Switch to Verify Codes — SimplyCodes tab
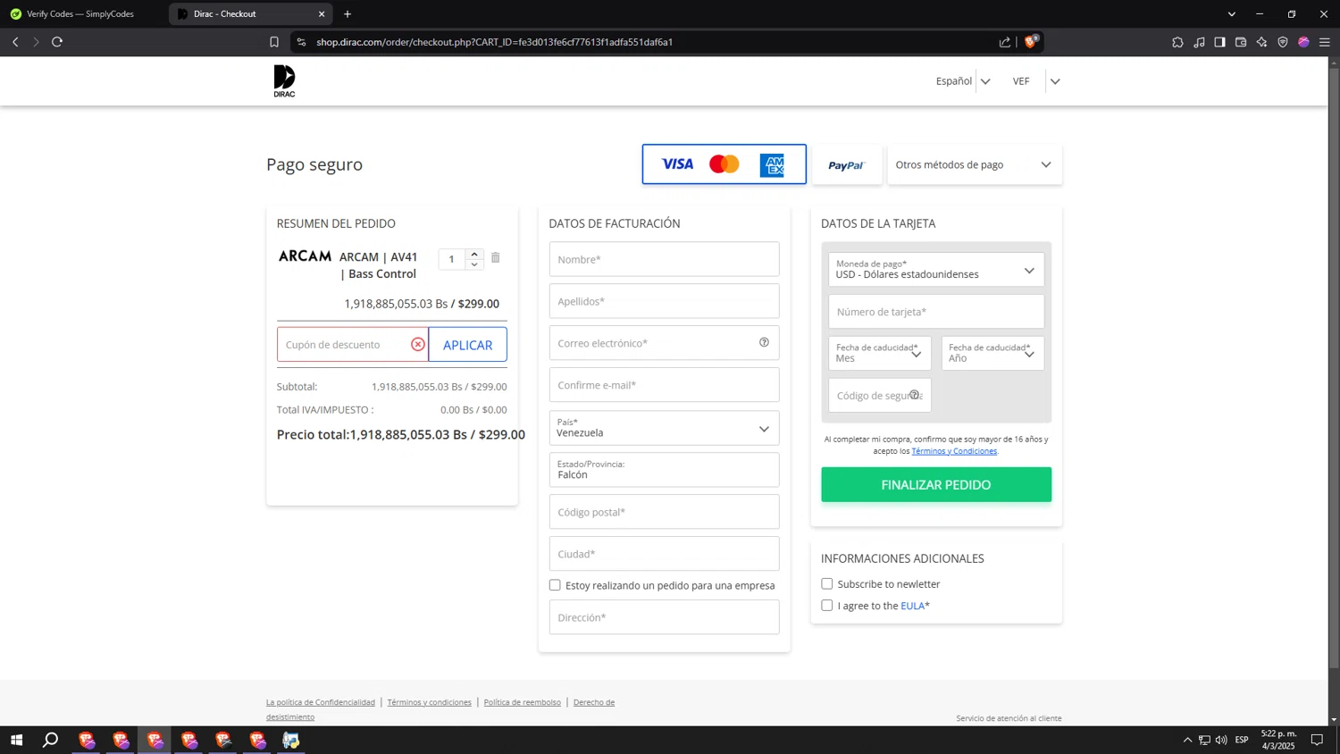The width and height of the screenshot is (1340, 754). [80, 14]
